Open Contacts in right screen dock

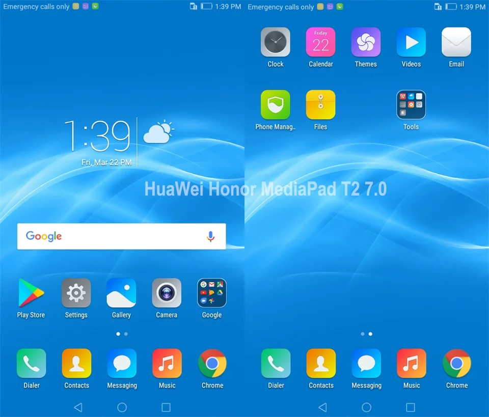tap(321, 363)
